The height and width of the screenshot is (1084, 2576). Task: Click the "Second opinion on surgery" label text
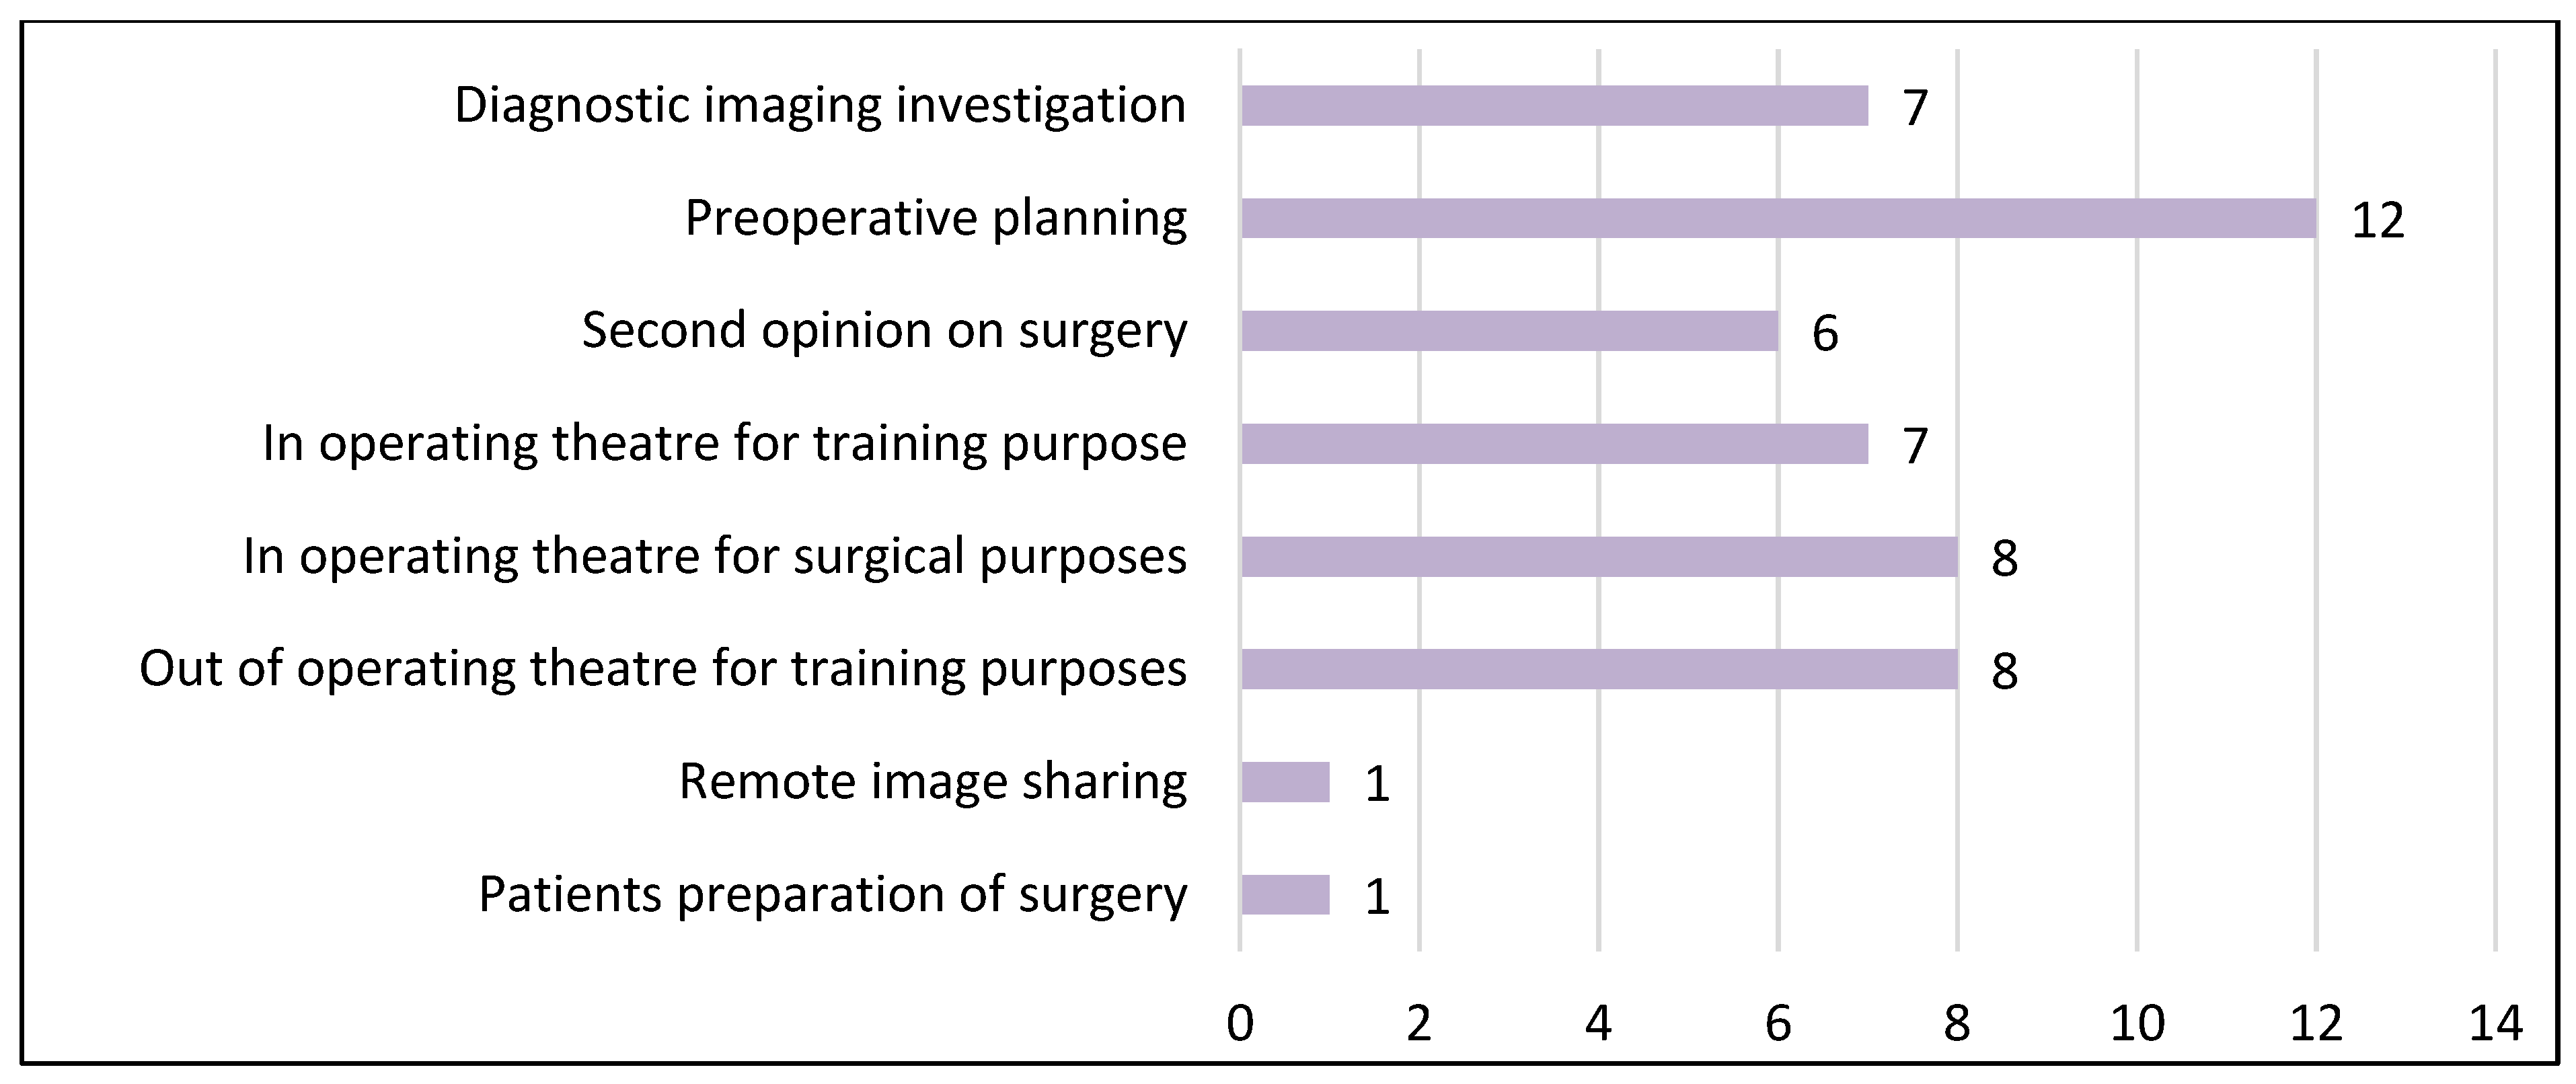click(884, 331)
